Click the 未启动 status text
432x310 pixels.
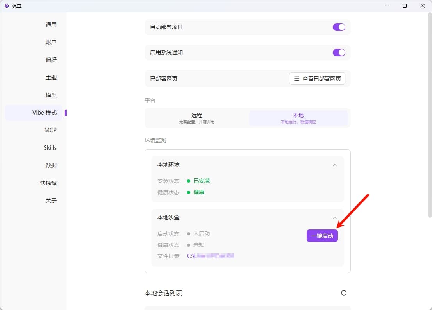(202, 234)
